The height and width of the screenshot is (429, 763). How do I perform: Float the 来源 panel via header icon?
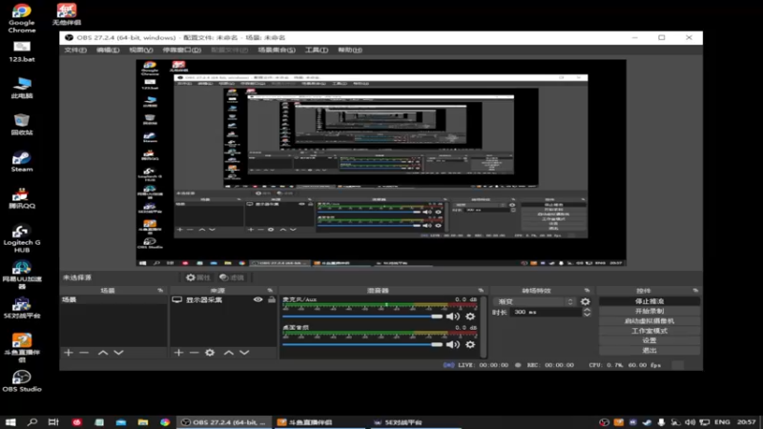click(x=270, y=291)
